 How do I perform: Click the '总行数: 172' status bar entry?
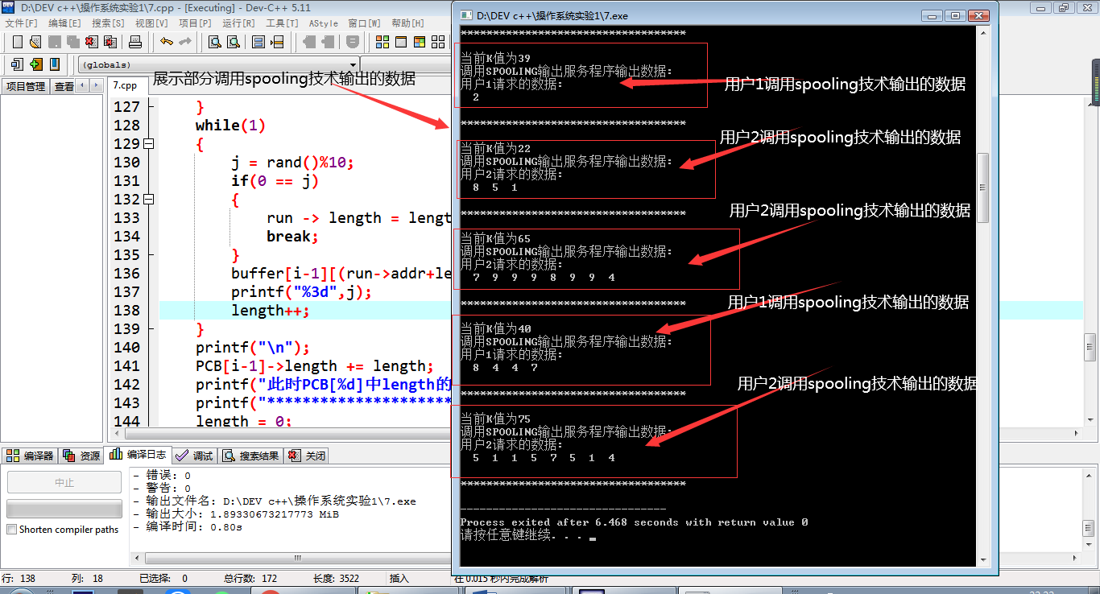(250, 578)
